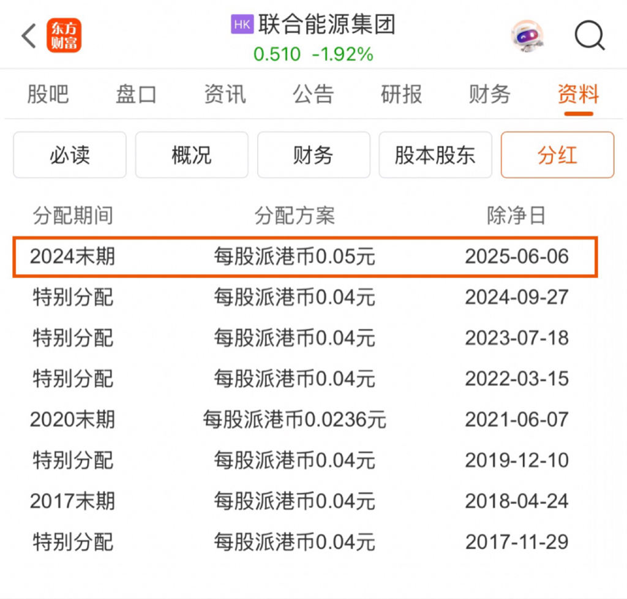
Task: Switch to the 盘口 tab
Action: [137, 95]
